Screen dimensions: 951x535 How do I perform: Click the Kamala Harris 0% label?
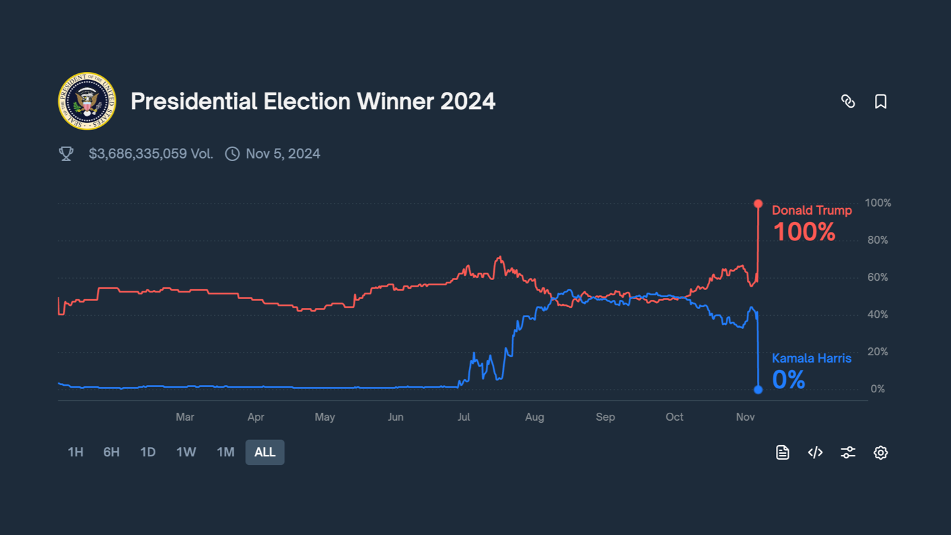pyautogui.click(x=812, y=371)
